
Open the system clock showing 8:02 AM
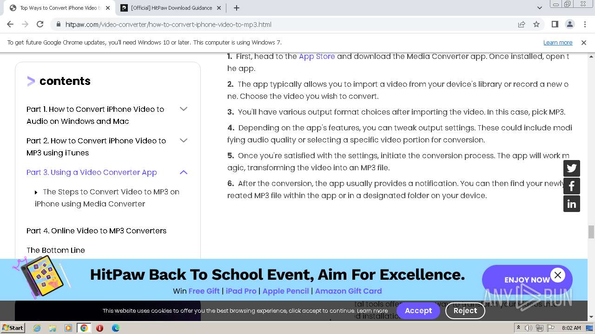pyautogui.click(x=571, y=328)
